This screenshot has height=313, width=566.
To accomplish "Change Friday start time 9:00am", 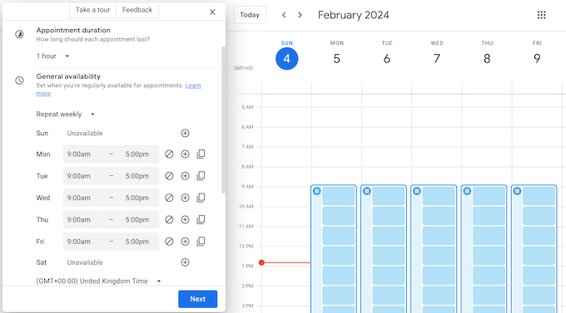I will (82, 242).
